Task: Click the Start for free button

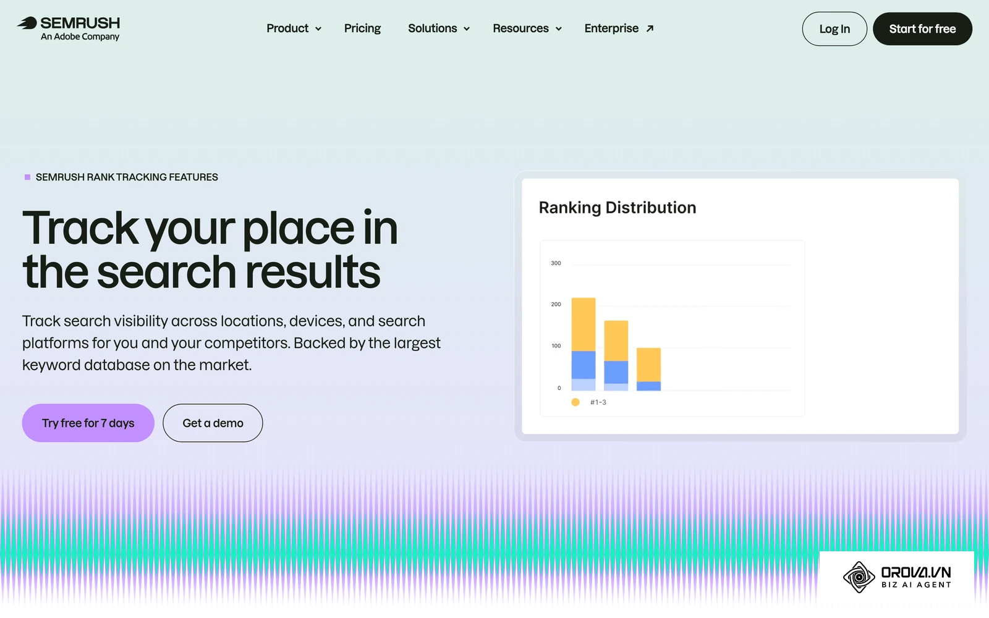Action: [922, 29]
